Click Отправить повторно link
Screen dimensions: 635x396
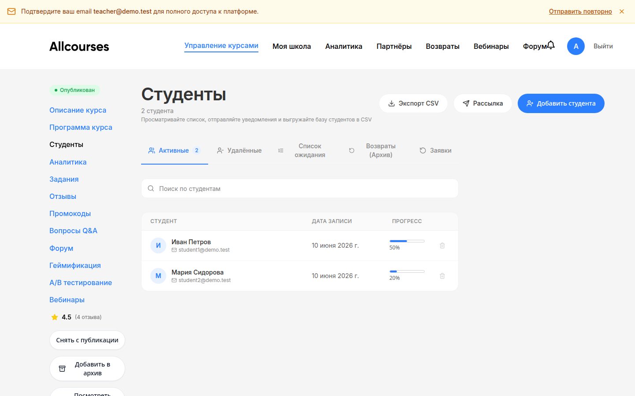click(x=580, y=11)
